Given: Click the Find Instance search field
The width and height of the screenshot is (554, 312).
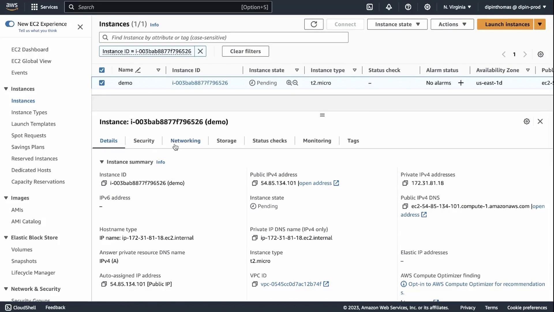Looking at the screenshot, I should click(224, 38).
